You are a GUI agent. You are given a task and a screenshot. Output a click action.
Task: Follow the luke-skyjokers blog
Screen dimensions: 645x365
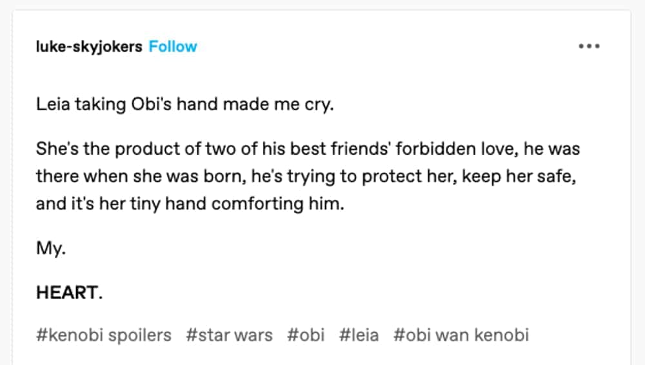(173, 46)
